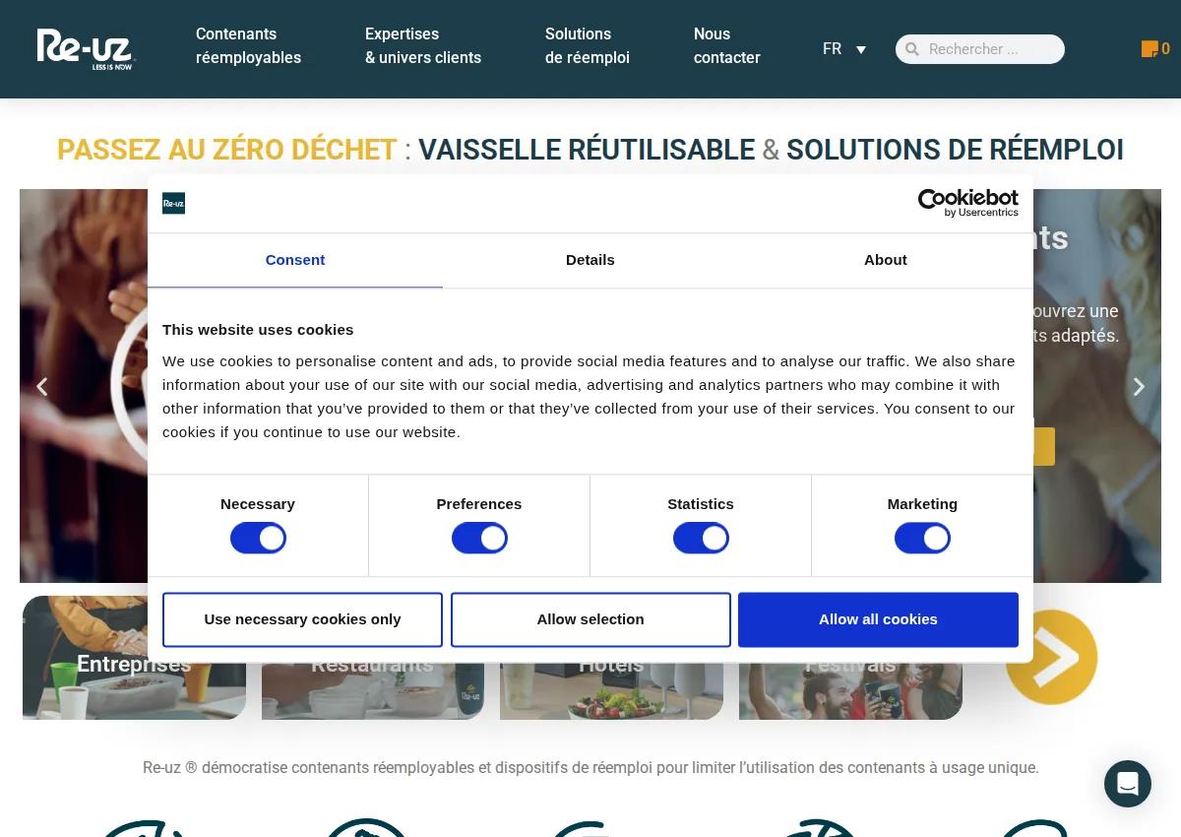Open Solutions de réemploi menu
This screenshot has width=1181, height=837.
coord(588,46)
